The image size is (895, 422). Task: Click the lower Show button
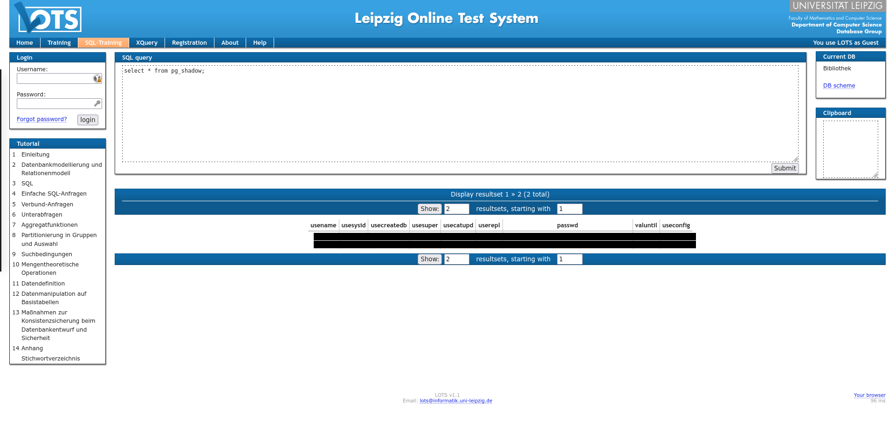(430, 259)
